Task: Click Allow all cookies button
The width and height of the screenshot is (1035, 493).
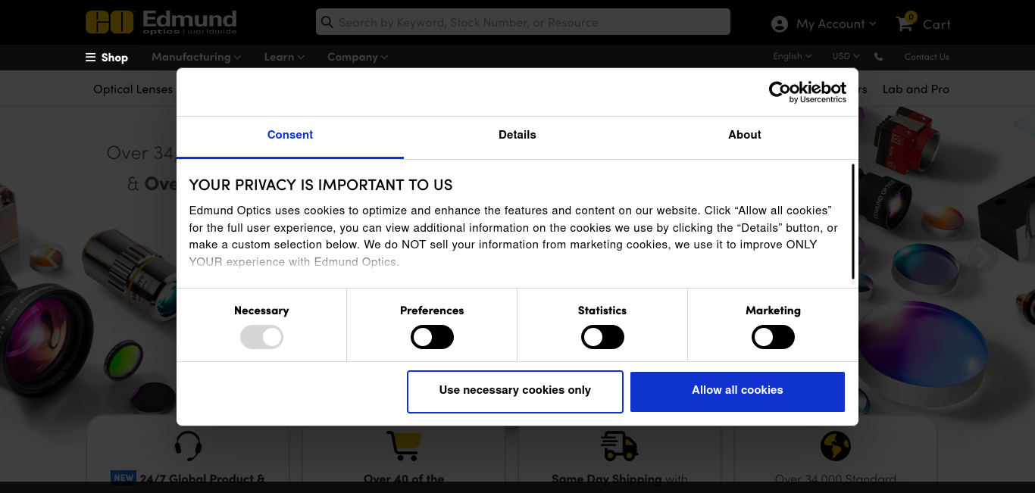Action: 737,392
